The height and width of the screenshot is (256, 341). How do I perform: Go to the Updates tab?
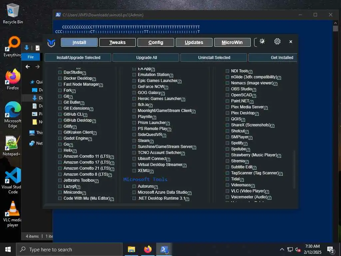tap(194, 42)
